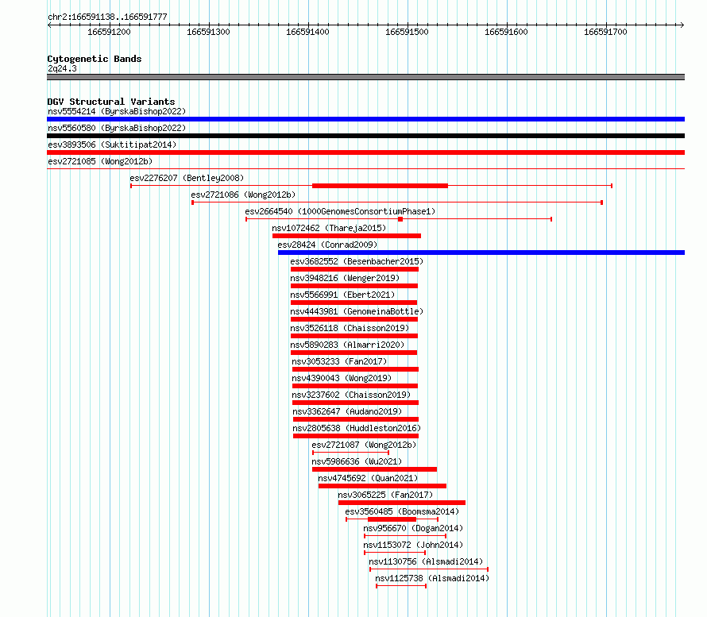This screenshot has width=707, height=617.
Task: Select esv2664540 (1000GenomesConsortiumPhase1) label
Action: click(x=341, y=211)
